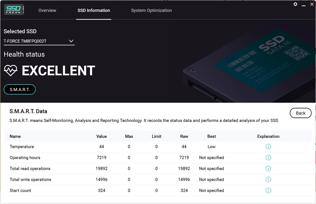Show explanation info for Operating hours
316x204 pixels.
268,158
